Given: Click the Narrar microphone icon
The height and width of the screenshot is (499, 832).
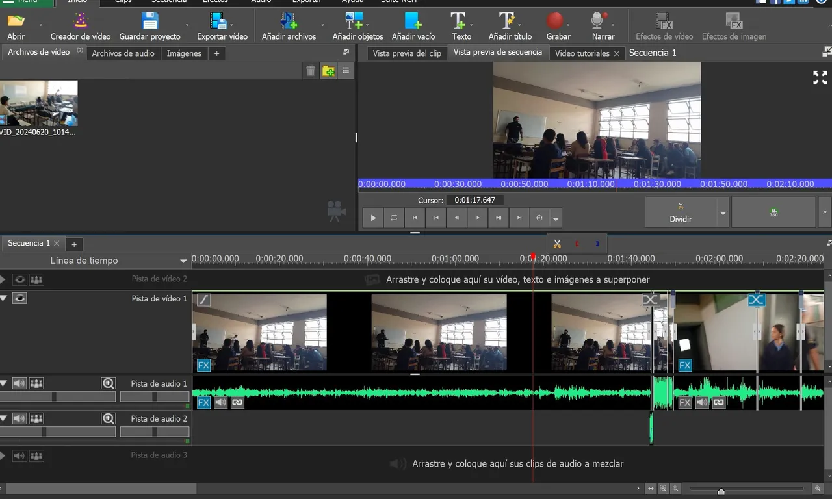Looking at the screenshot, I should [599, 21].
